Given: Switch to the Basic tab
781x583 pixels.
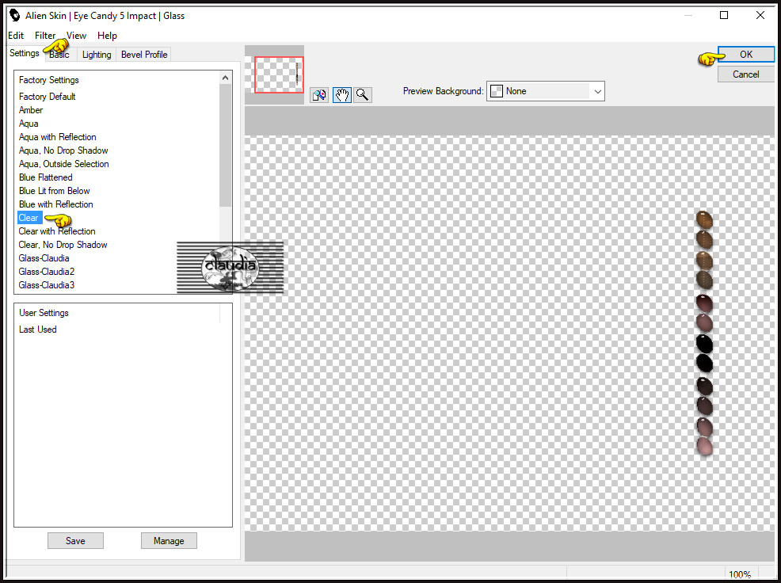Looking at the screenshot, I should [59, 55].
